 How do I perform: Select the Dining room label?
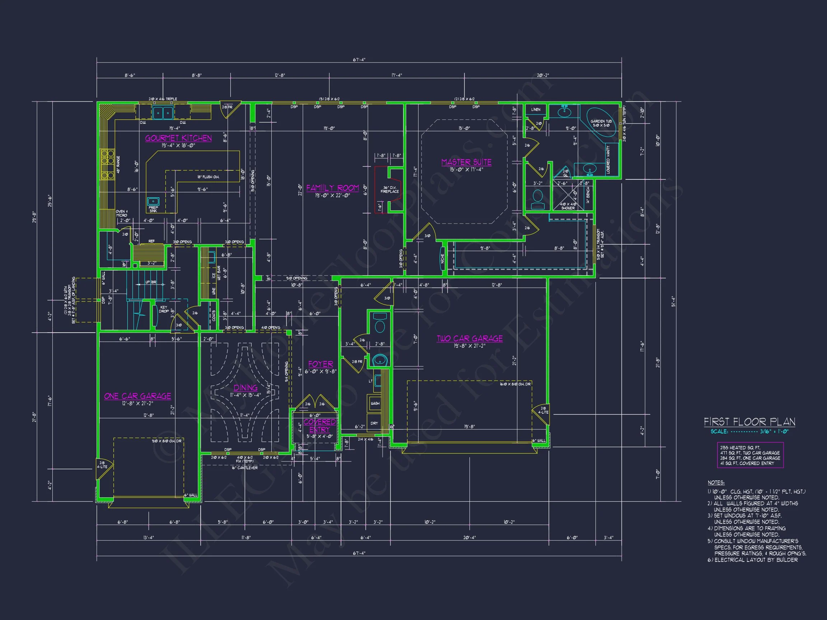[246, 388]
